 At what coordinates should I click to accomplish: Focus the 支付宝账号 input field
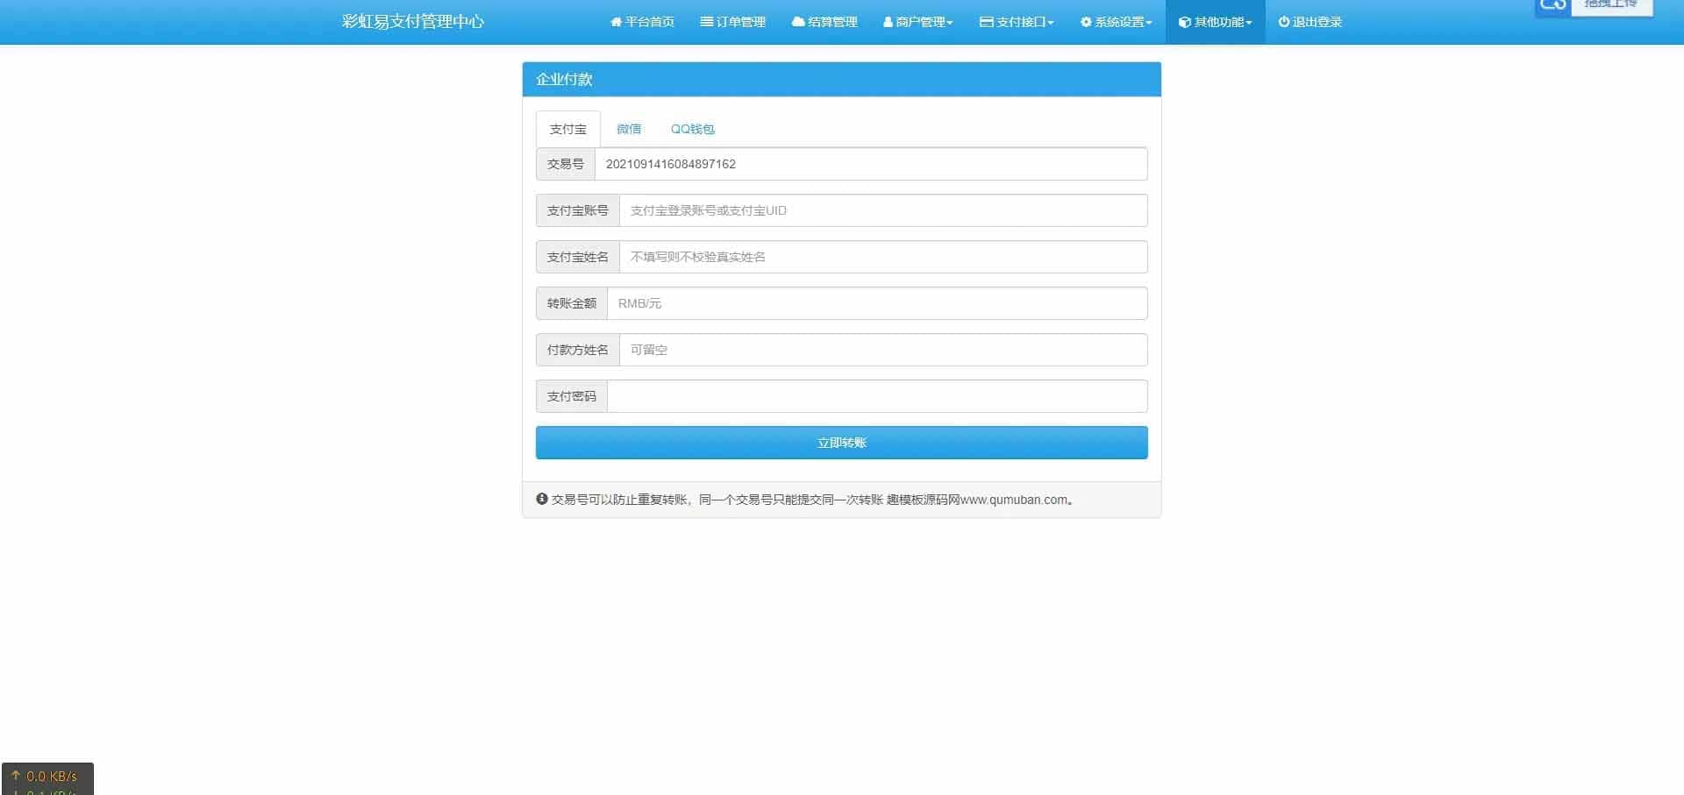[883, 210]
